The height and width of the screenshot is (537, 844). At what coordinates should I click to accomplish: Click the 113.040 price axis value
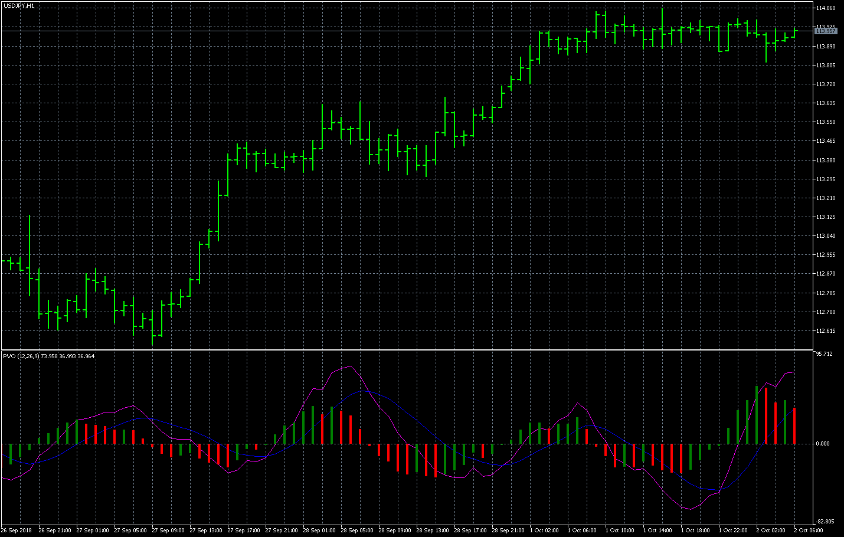(x=826, y=236)
